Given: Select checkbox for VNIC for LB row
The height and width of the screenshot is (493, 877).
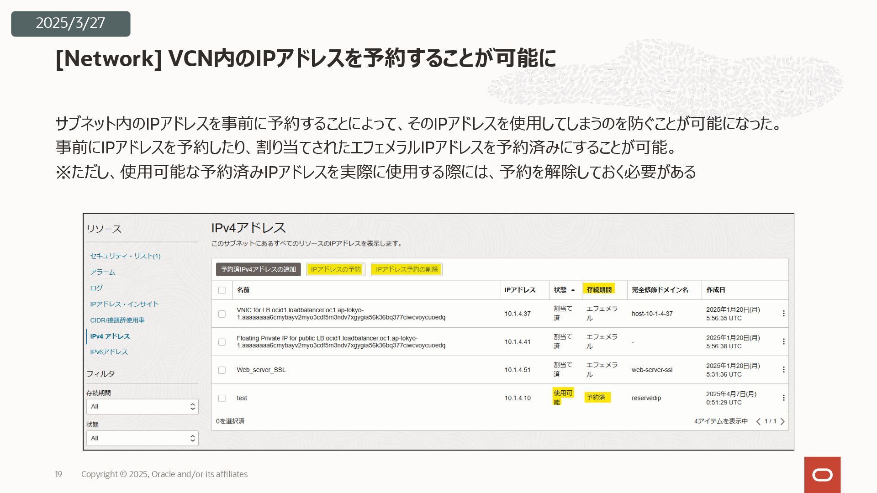Looking at the screenshot, I should click(x=222, y=314).
